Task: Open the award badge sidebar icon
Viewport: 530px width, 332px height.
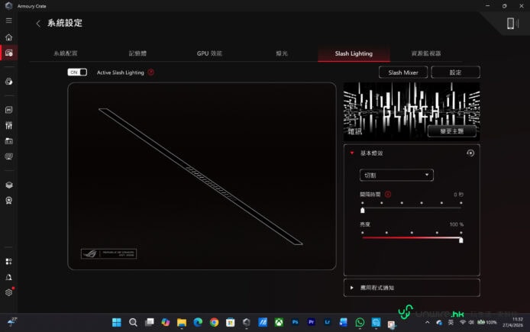Action: click(9, 201)
